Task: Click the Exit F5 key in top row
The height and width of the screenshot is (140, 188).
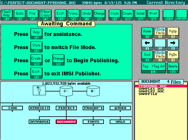Action: pos(60,15)
